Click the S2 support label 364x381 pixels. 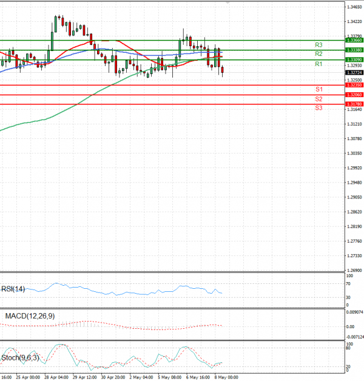click(318, 98)
